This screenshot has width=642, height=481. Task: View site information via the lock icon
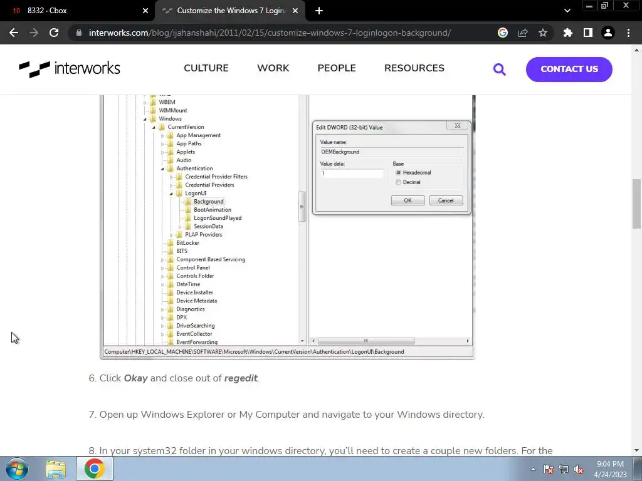click(78, 33)
